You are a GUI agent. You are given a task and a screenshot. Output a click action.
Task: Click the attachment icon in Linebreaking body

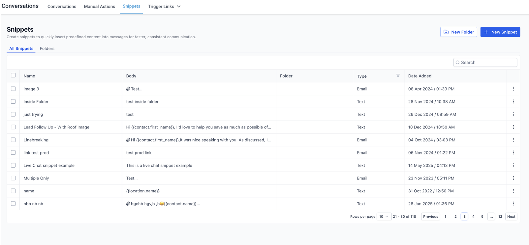pyautogui.click(x=128, y=140)
